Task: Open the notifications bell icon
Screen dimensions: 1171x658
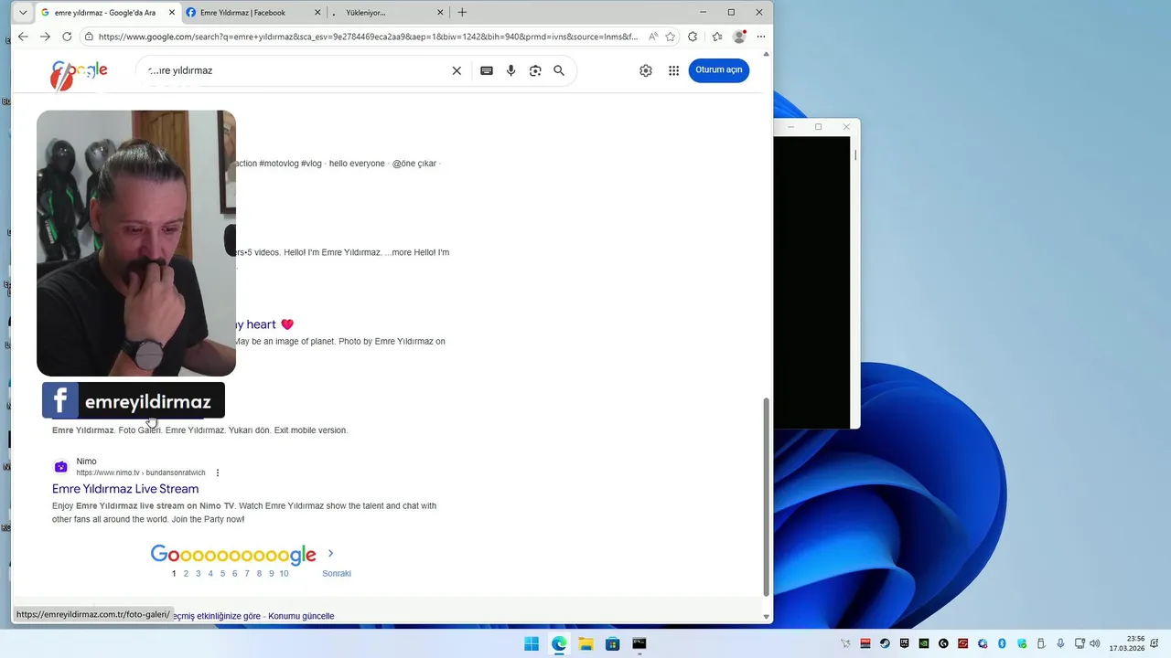Action: [x=1155, y=643]
